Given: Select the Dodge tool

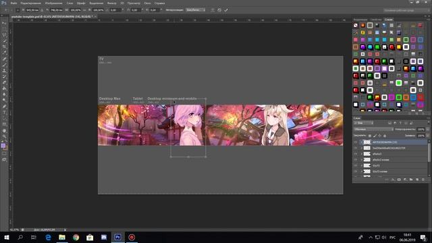Looking at the screenshot, I should tap(4, 101).
